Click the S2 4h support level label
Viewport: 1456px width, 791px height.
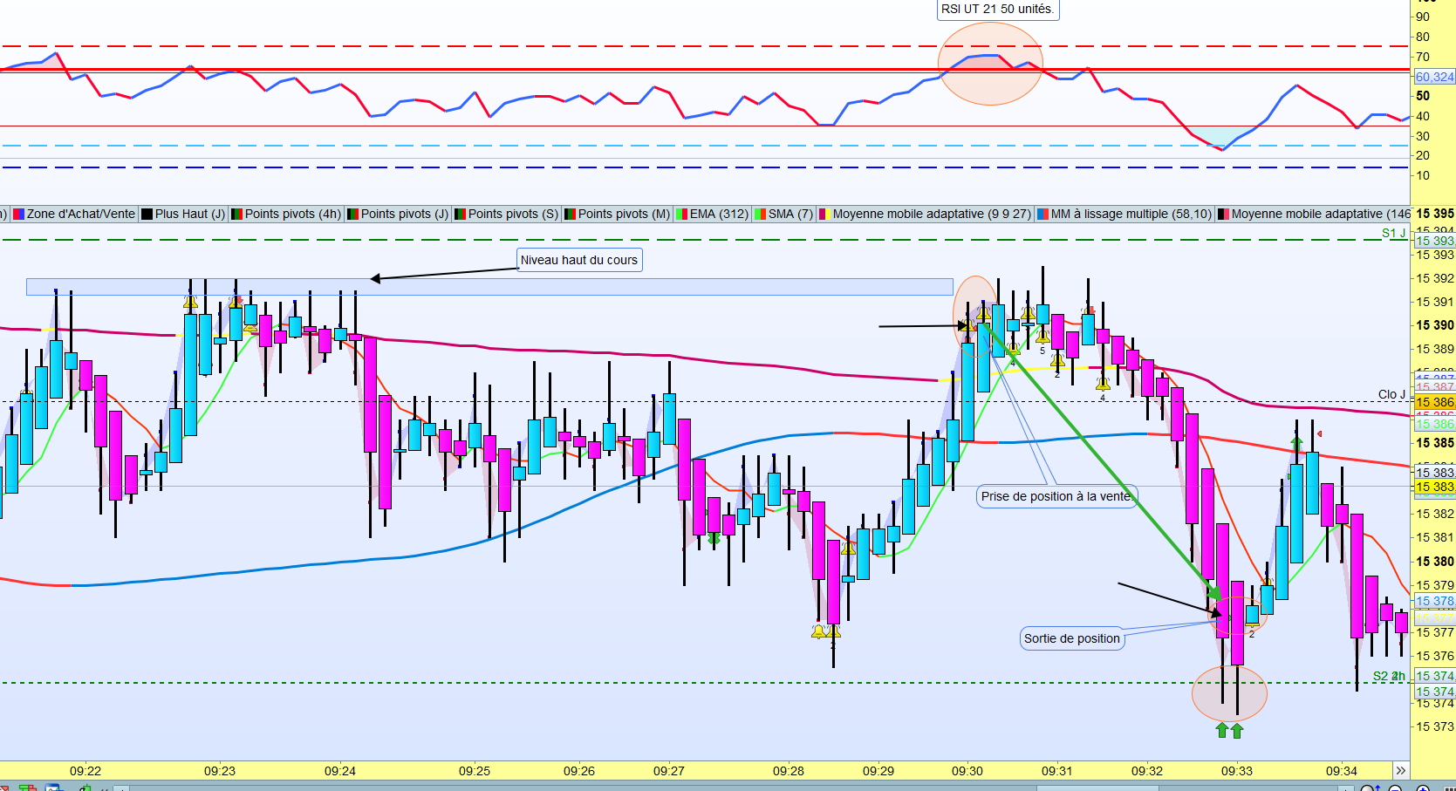pos(1389,676)
